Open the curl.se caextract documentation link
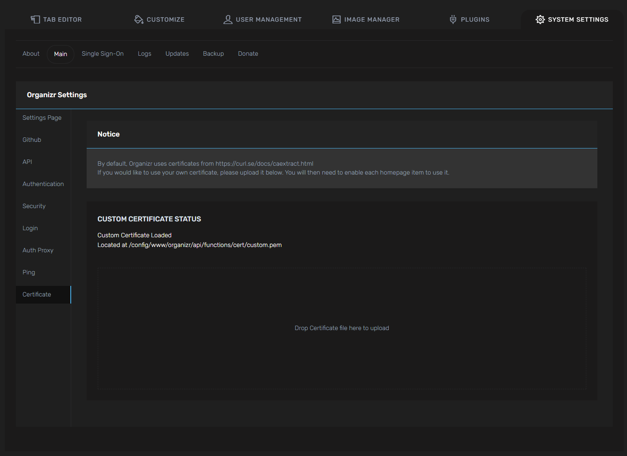Screen dimensions: 627x456 264,163
